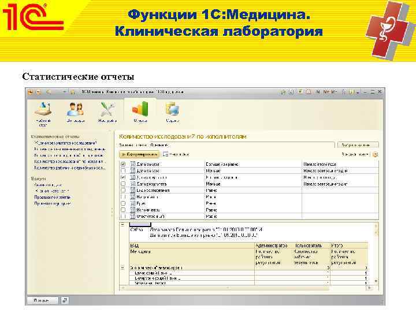Image resolution: width=416 pixels, height=312 pixels.
Task: Click field icon in the Врач filter row
Action: [133, 203]
